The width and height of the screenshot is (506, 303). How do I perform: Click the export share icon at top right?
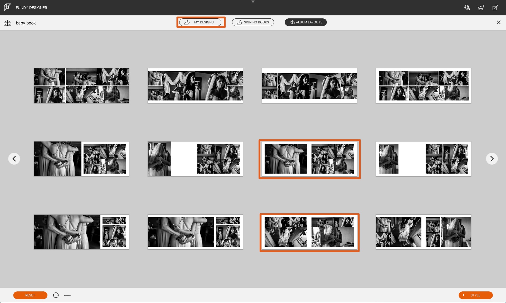coord(495,8)
